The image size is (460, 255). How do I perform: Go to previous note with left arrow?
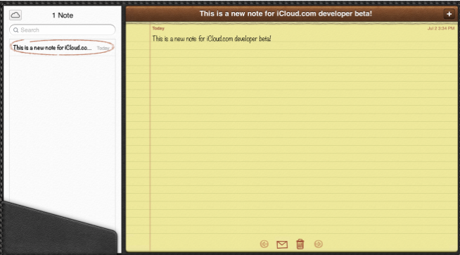click(264, 244)
